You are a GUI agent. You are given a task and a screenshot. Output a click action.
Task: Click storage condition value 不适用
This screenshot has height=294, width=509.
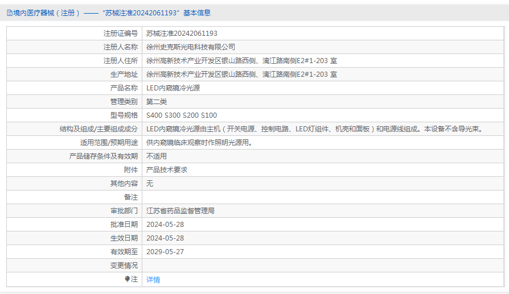click(x=157, y=156)
